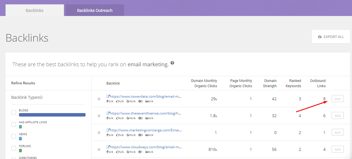The width and height of the screenshot is (352, 159).
Task: Click the Domain Strength column header
Action: click(x=270, y=83)
